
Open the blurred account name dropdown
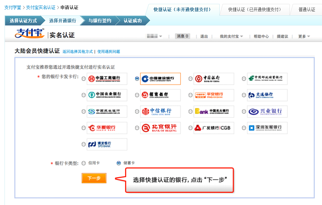click(x=154, y=36)
